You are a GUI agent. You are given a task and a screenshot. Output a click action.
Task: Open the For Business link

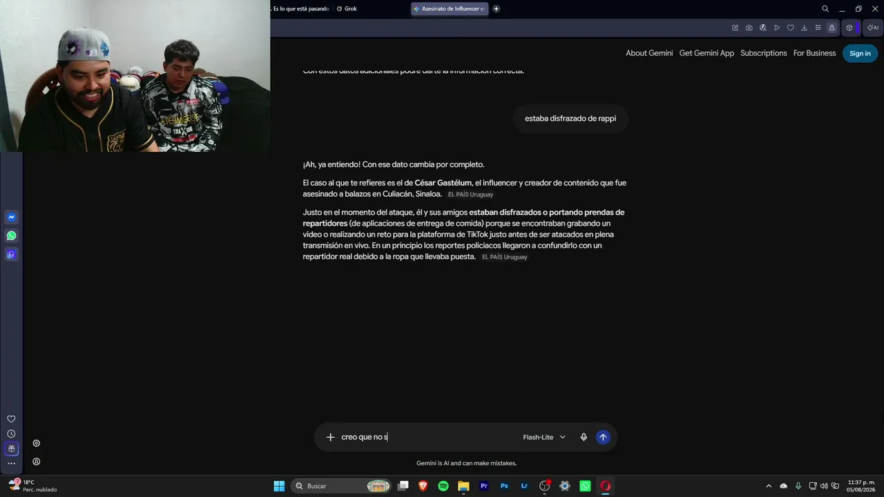[815, 53]
